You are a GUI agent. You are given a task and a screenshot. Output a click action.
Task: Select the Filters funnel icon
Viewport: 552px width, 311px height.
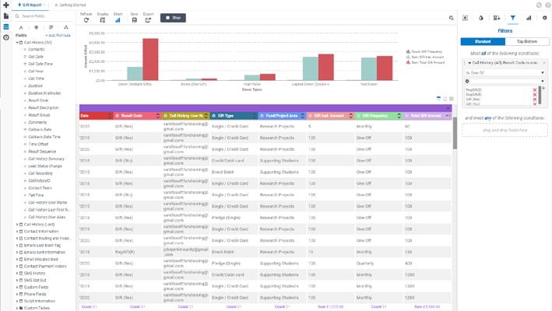(512, 18)
